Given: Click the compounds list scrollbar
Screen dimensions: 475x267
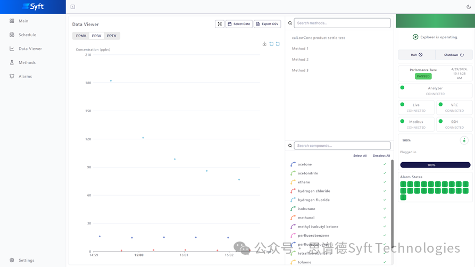Looking at the screenshot, I should tap(393, 204).
